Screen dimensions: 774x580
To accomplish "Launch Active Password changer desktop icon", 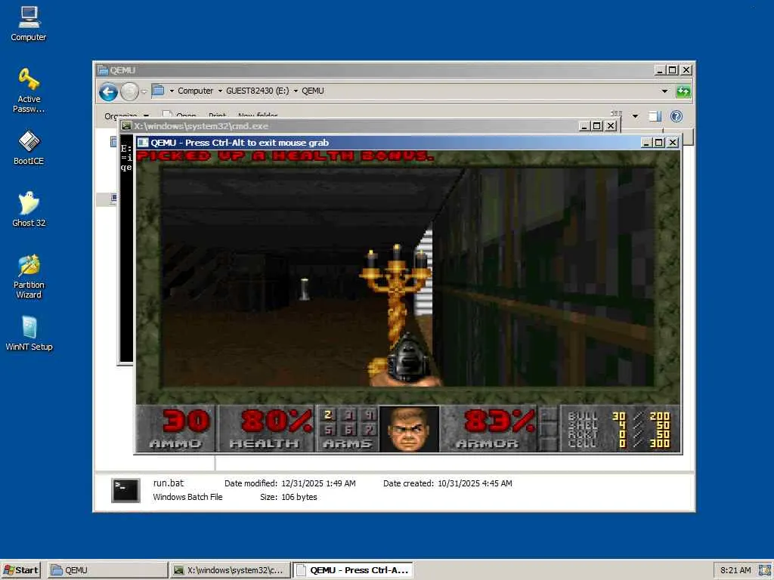I will [x=29, y=91].
